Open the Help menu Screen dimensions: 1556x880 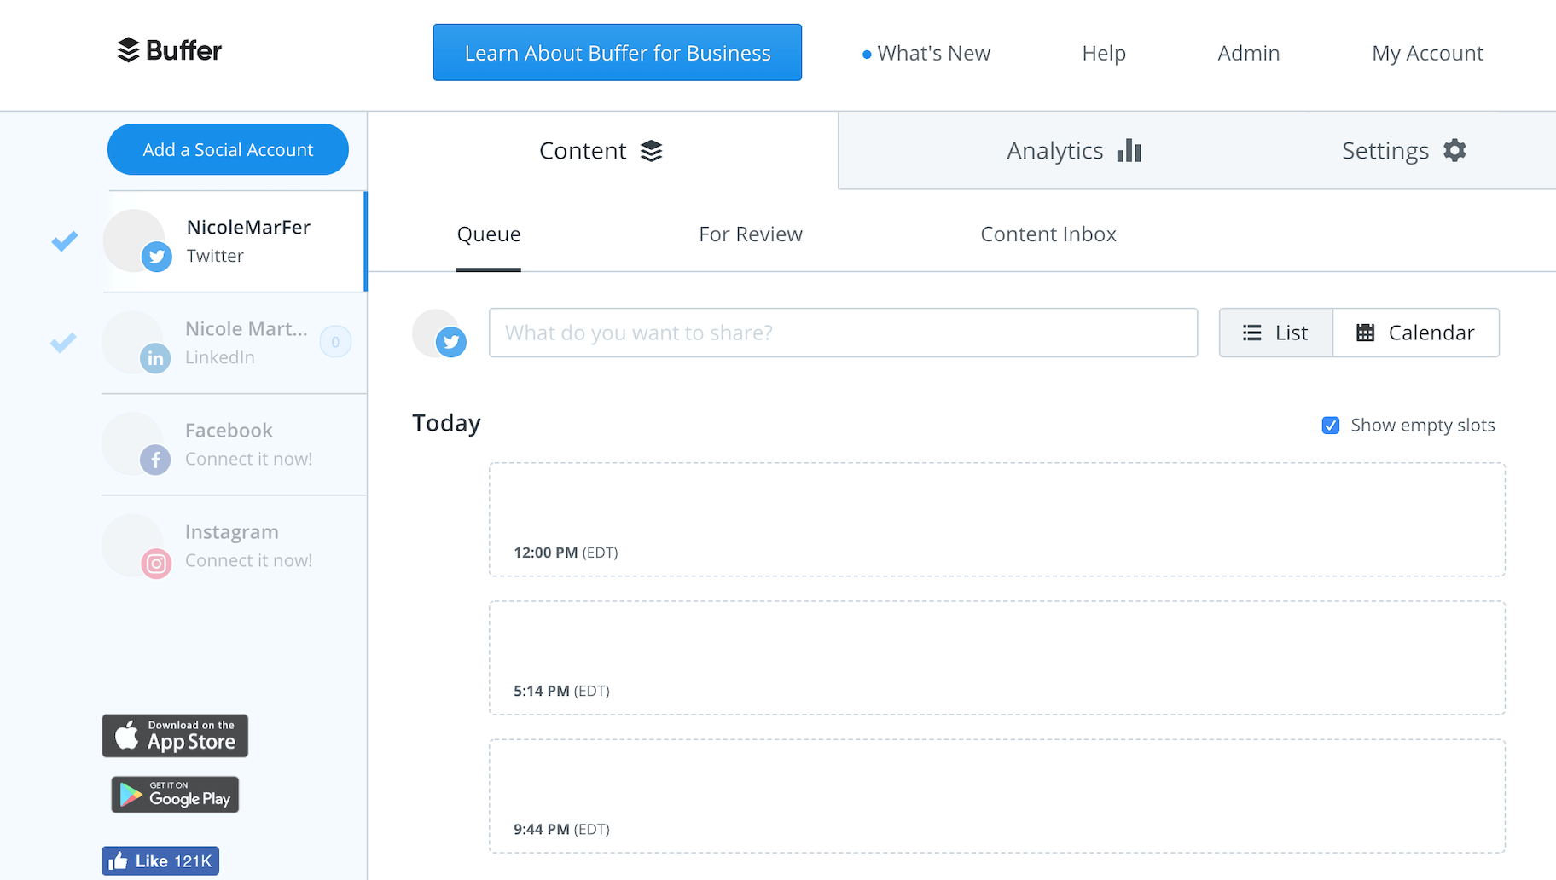tap(1103, 53)
